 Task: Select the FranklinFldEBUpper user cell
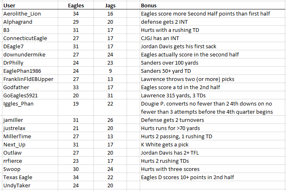coord(28,79)
